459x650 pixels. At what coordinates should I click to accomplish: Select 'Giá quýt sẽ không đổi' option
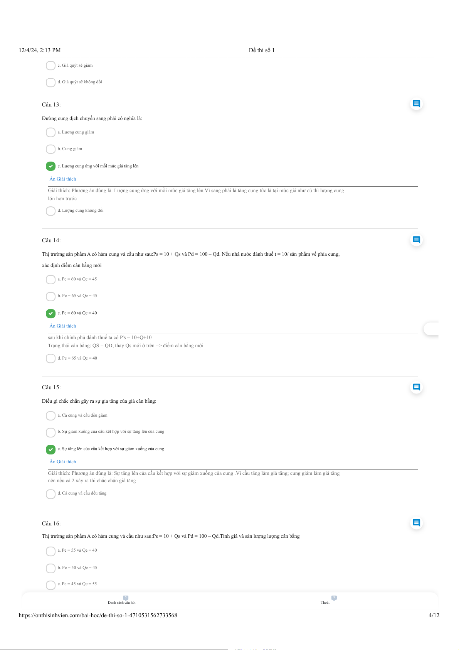pos(50,83)
